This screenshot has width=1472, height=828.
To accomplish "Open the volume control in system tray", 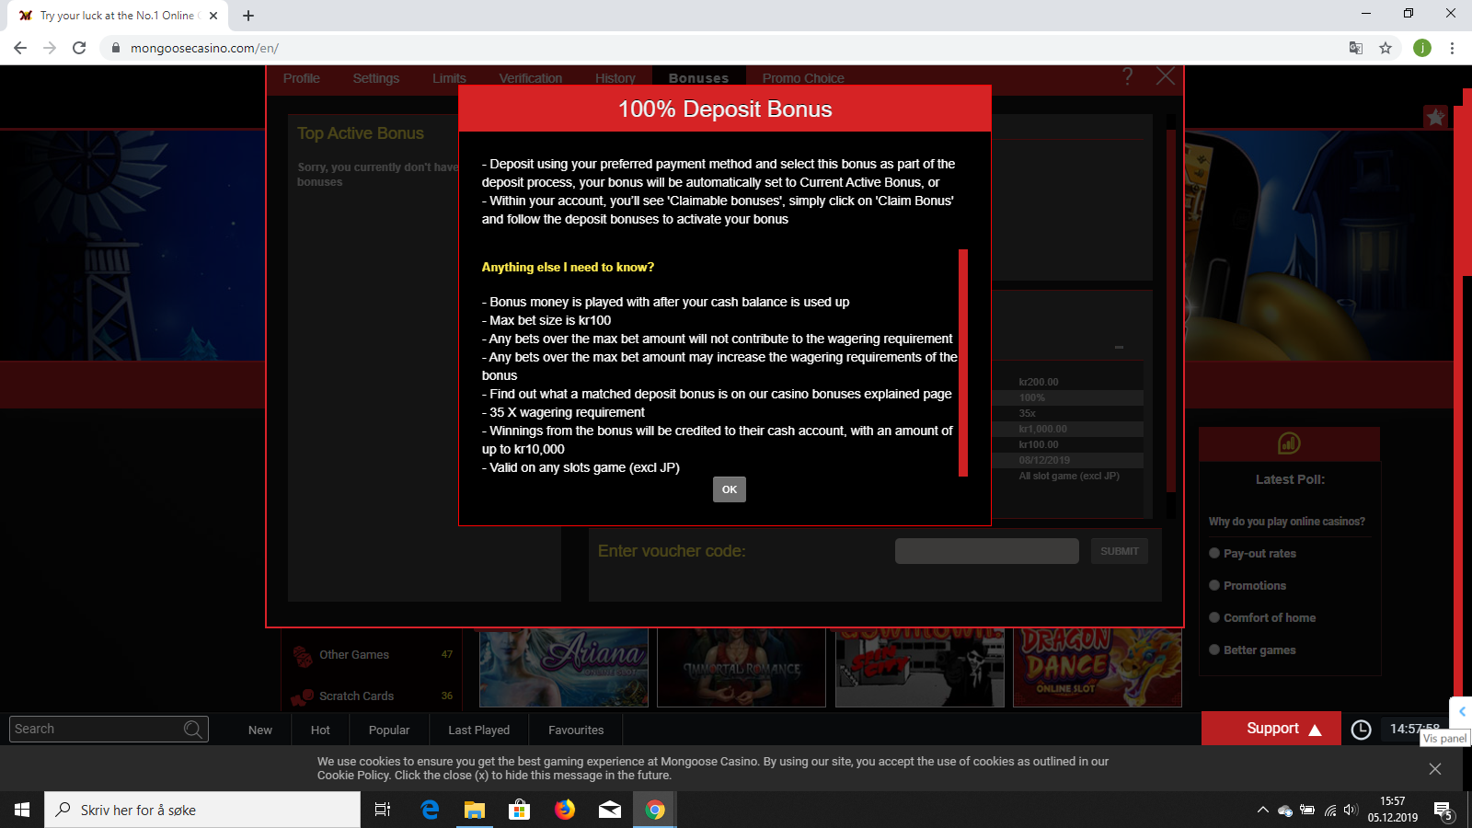I will click(x=1351, y=810).
